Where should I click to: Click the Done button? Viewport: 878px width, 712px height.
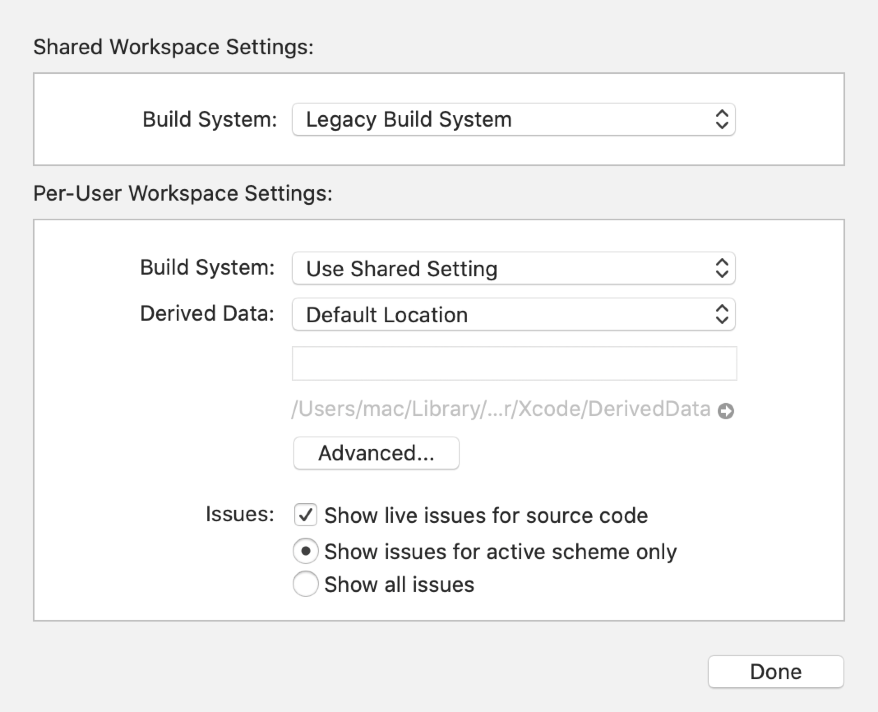tap(775, 672)
